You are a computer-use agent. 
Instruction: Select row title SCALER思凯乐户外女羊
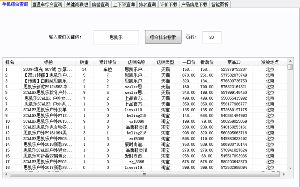point(48,110)
